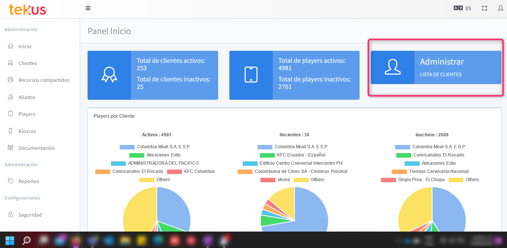Toggle Others legend swatch in Inactivos chart

(x=456, y=180)
